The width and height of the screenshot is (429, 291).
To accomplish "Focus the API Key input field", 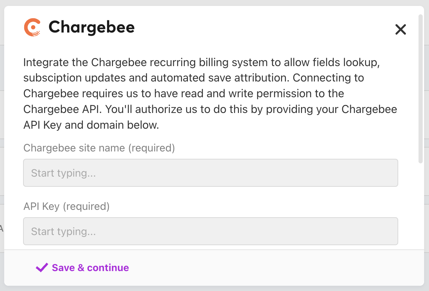I will click(x=210, y=231).
